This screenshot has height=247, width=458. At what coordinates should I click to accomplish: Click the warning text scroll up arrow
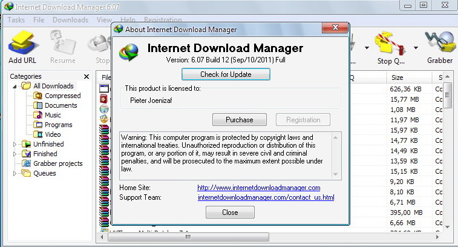click(335, 137)
